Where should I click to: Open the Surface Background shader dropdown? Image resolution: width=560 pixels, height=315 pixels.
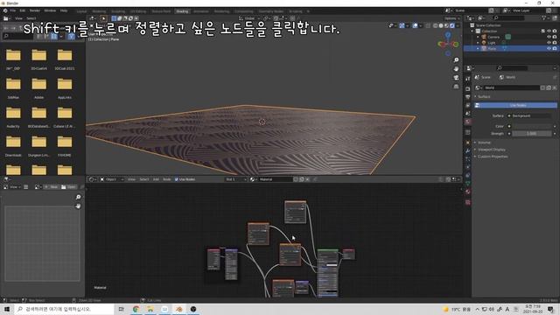click(x=531, y=115)
